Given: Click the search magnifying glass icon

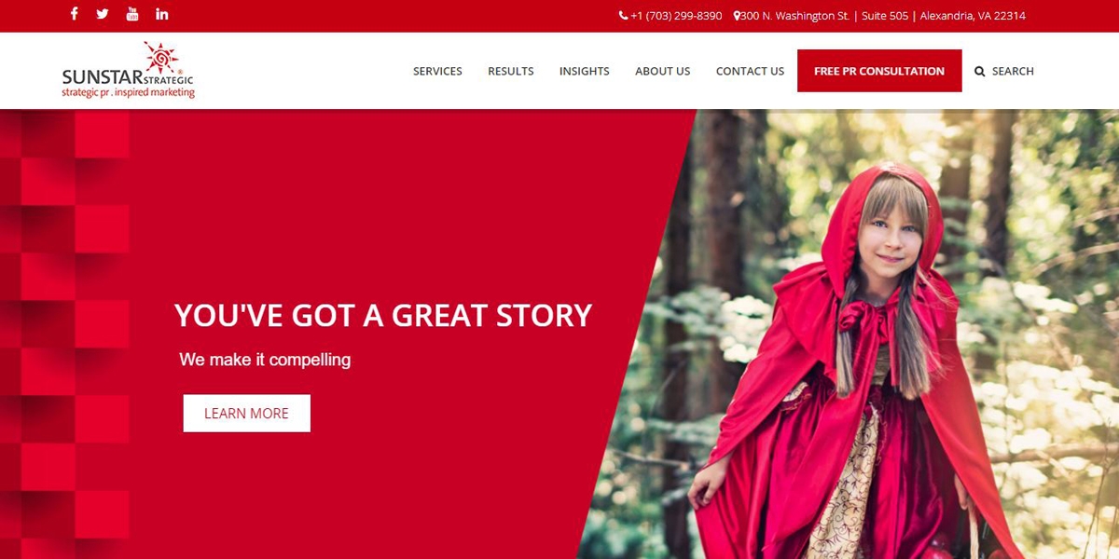Looking at the screenshot, I should click(980, 71).
